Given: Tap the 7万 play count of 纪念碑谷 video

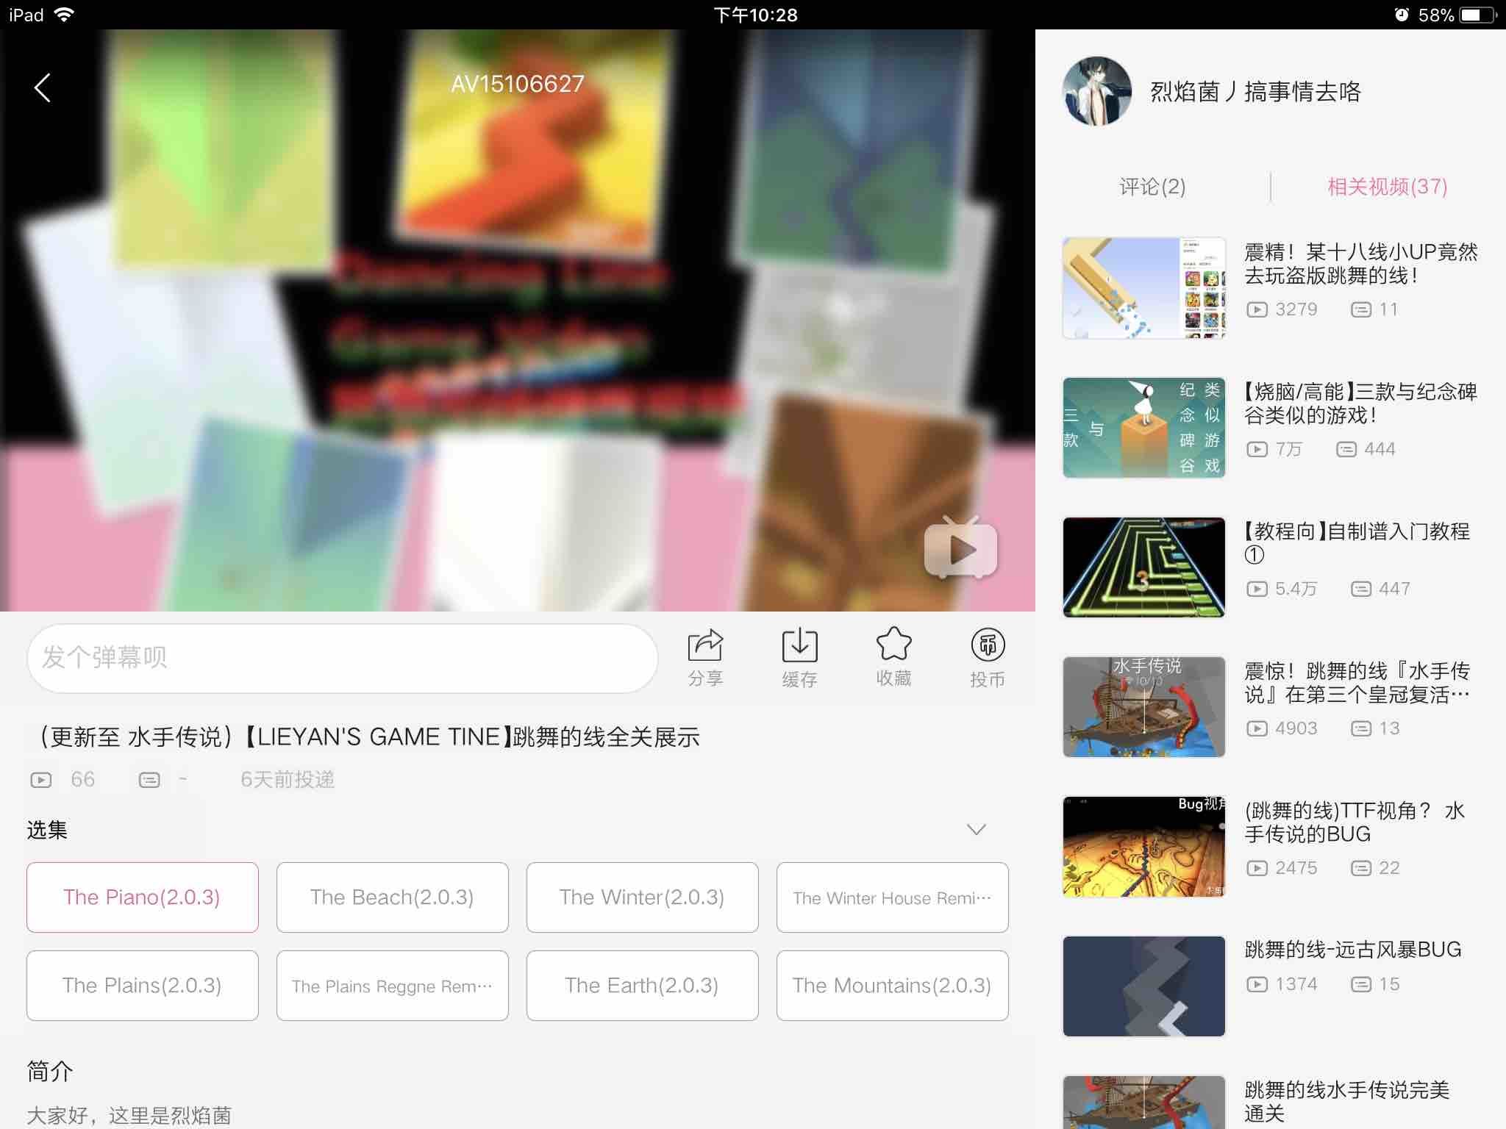Looking at the screenshot, I should [x=1288, y=449].
